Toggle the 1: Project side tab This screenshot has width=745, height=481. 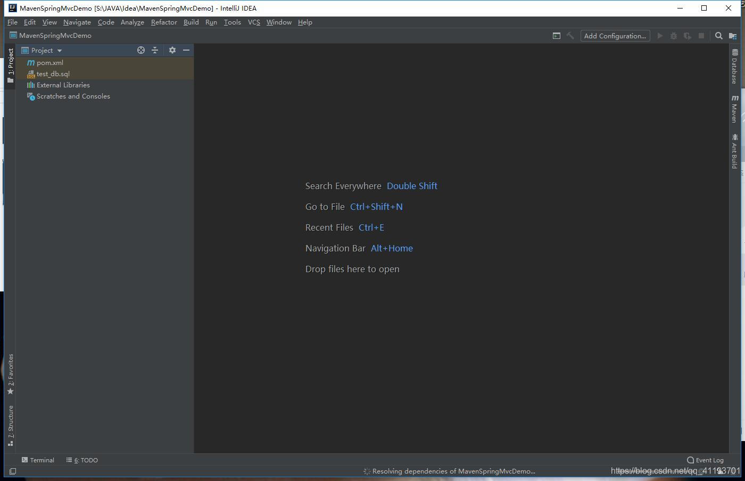(11, 66)
